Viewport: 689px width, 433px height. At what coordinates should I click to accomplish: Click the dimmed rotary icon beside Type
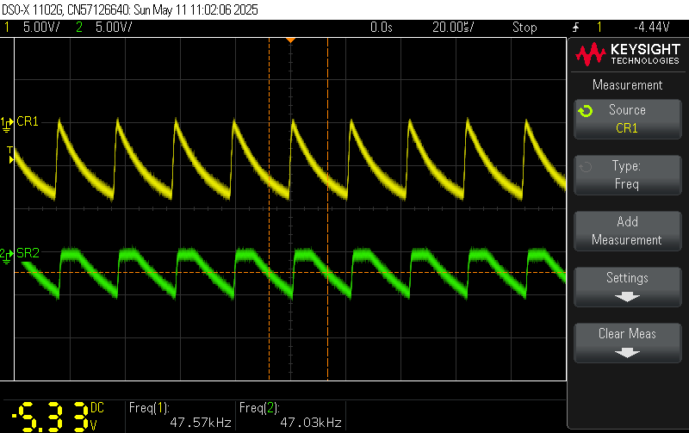coord(586,167)
